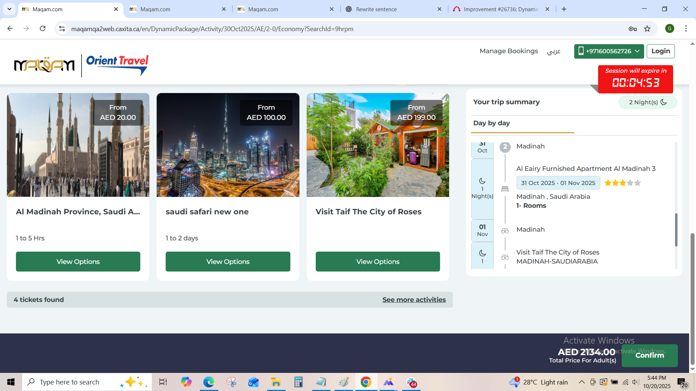Switch language to عربي
Screen dimensions: 696x391
click(x=554, y=51)
